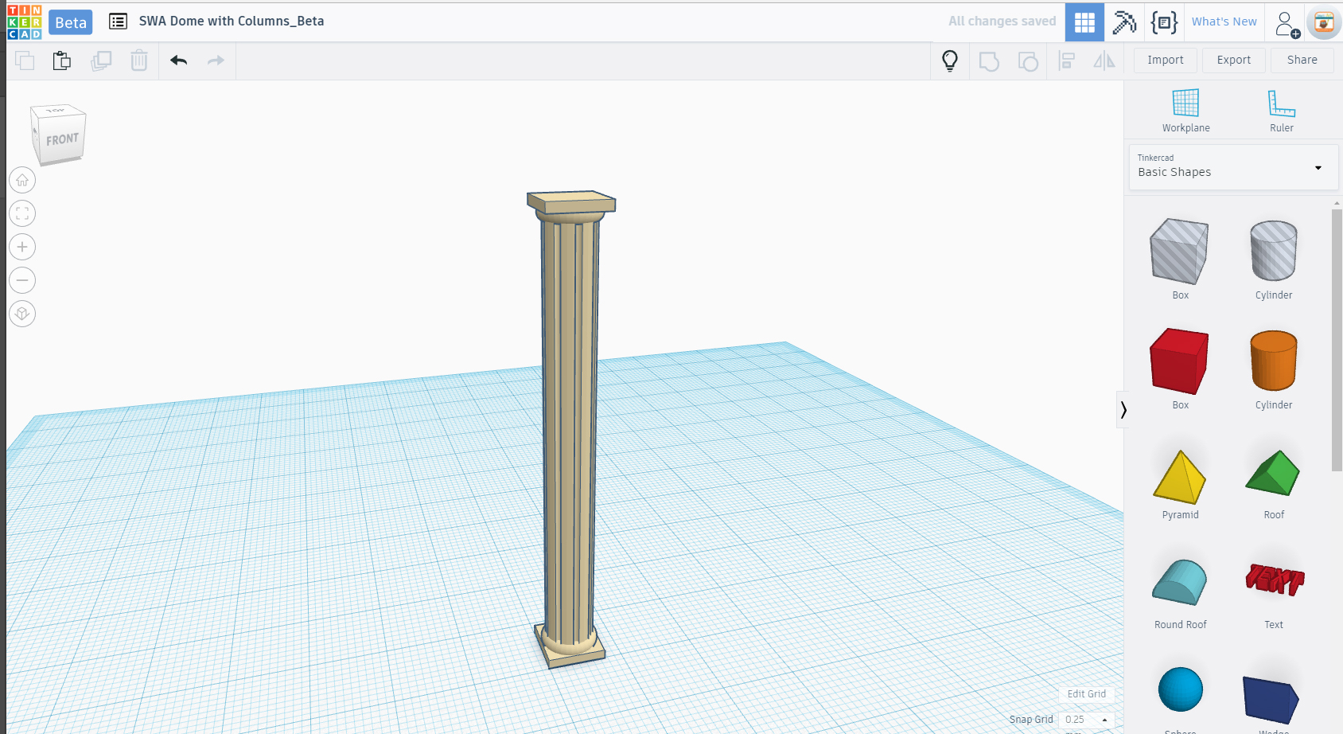
Task: Select the blue Sphere shape
Action: (x=1181, y=689)
